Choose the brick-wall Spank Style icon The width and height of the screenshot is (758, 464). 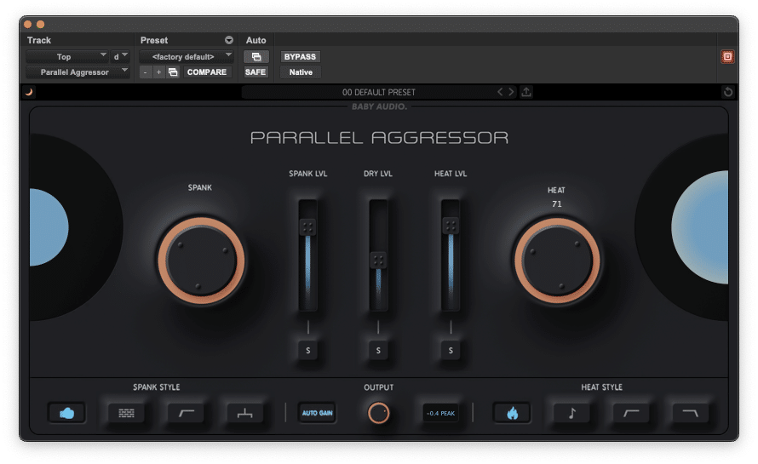(126, 413)
